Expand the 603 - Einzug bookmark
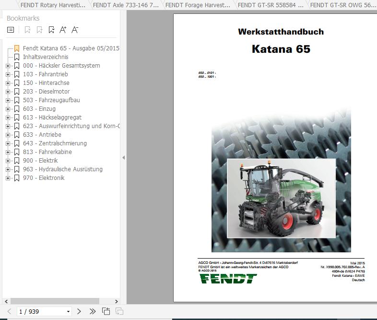 pyautogui.click(x=8, y=109)
